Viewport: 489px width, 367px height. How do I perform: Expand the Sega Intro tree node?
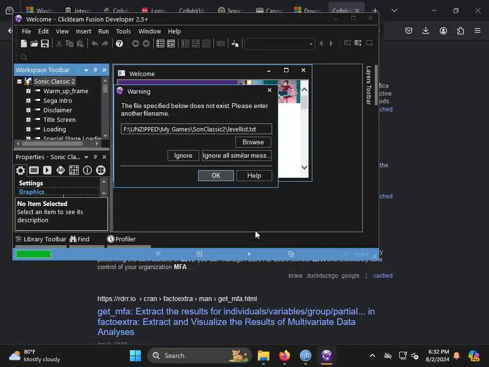(28, 100)
